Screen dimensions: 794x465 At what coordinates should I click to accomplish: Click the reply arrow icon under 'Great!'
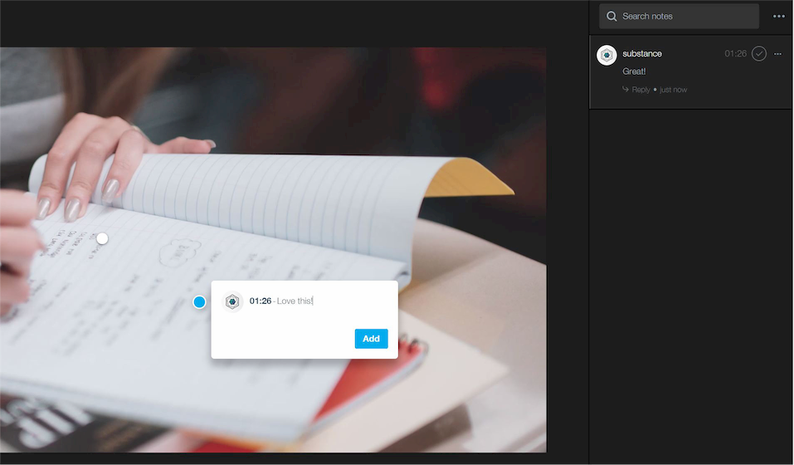click(626, 89)
